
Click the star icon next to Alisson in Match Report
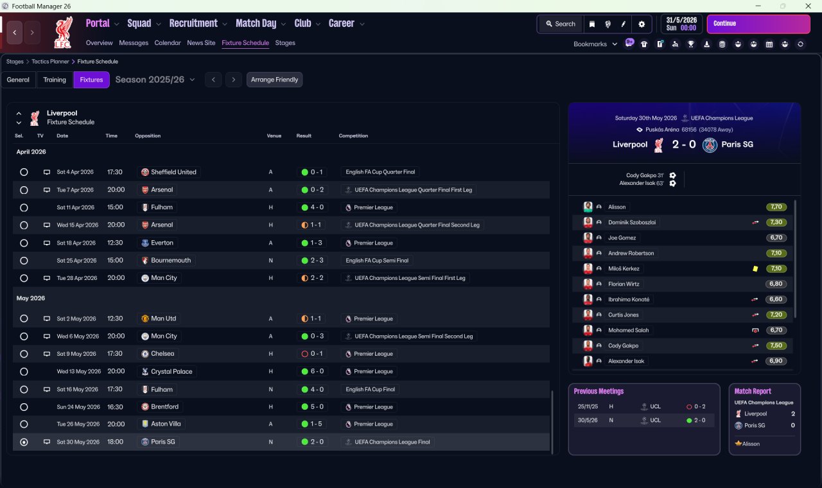pos(739,444)
